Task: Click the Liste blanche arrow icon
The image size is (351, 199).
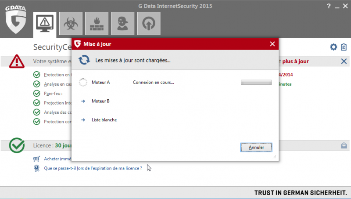Action: pyautogui.click(x=83, y=120)
